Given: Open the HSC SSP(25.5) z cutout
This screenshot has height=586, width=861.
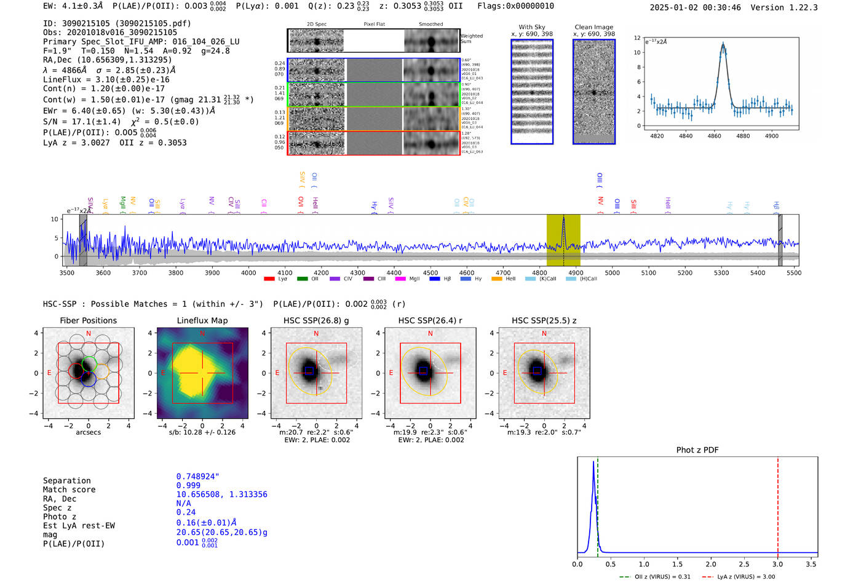Looking at the screenshot, I should [544, 373].
